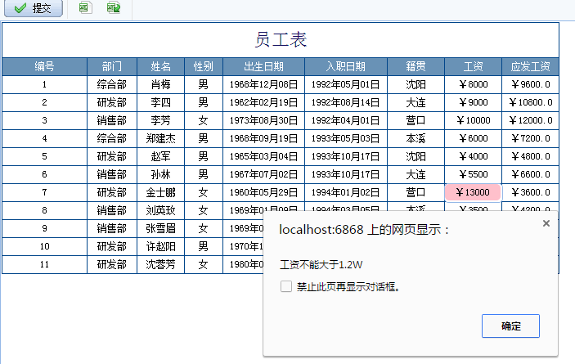
Task: Select name cell 许赵阳
Action: tap(160, 246)
